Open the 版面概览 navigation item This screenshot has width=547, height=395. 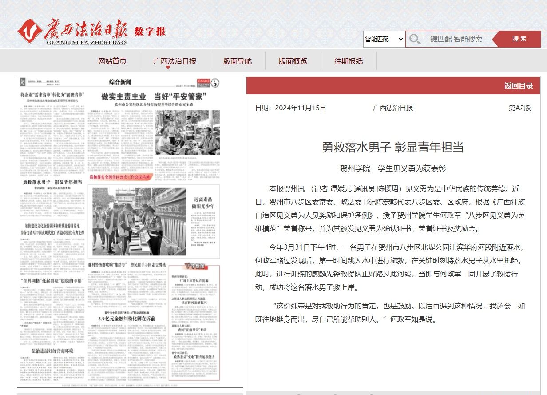pos(293,61)
